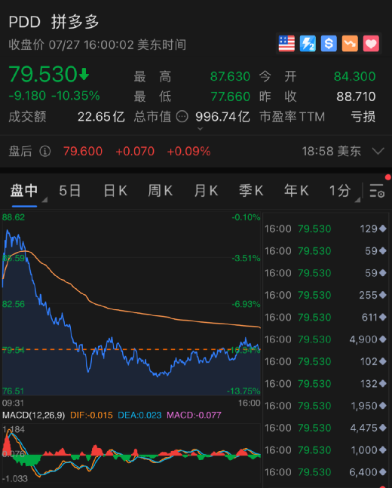Switch to the 5日 tab
Viewport: 392px width, 488px height.
click(69, 191)
